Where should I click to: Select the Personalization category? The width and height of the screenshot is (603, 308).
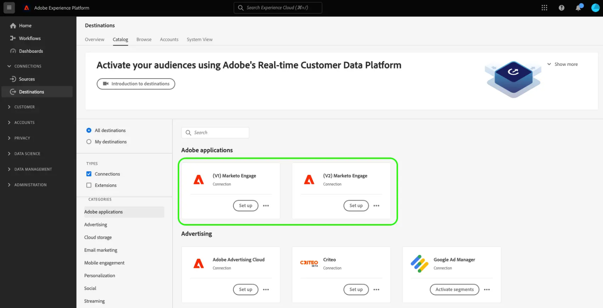[100, 276]
